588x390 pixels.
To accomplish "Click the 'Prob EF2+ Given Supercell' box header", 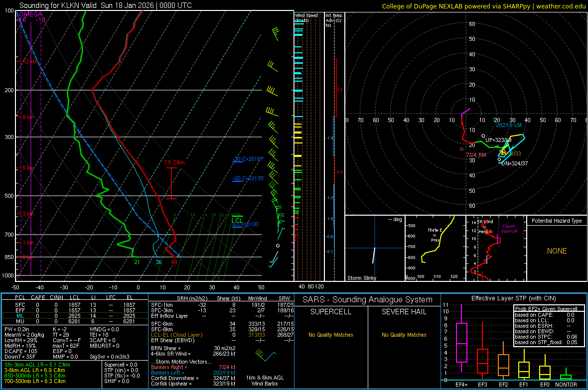I will (x=546, y=309).
